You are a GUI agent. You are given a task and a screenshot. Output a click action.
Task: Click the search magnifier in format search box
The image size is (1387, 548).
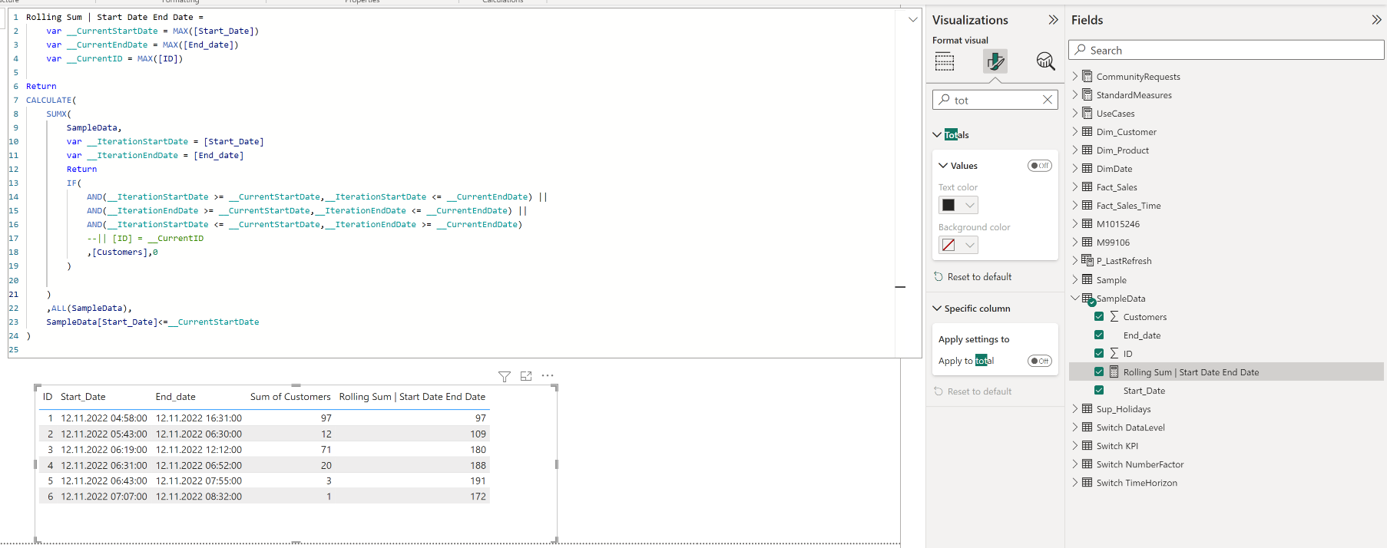(x=945, y=100)
